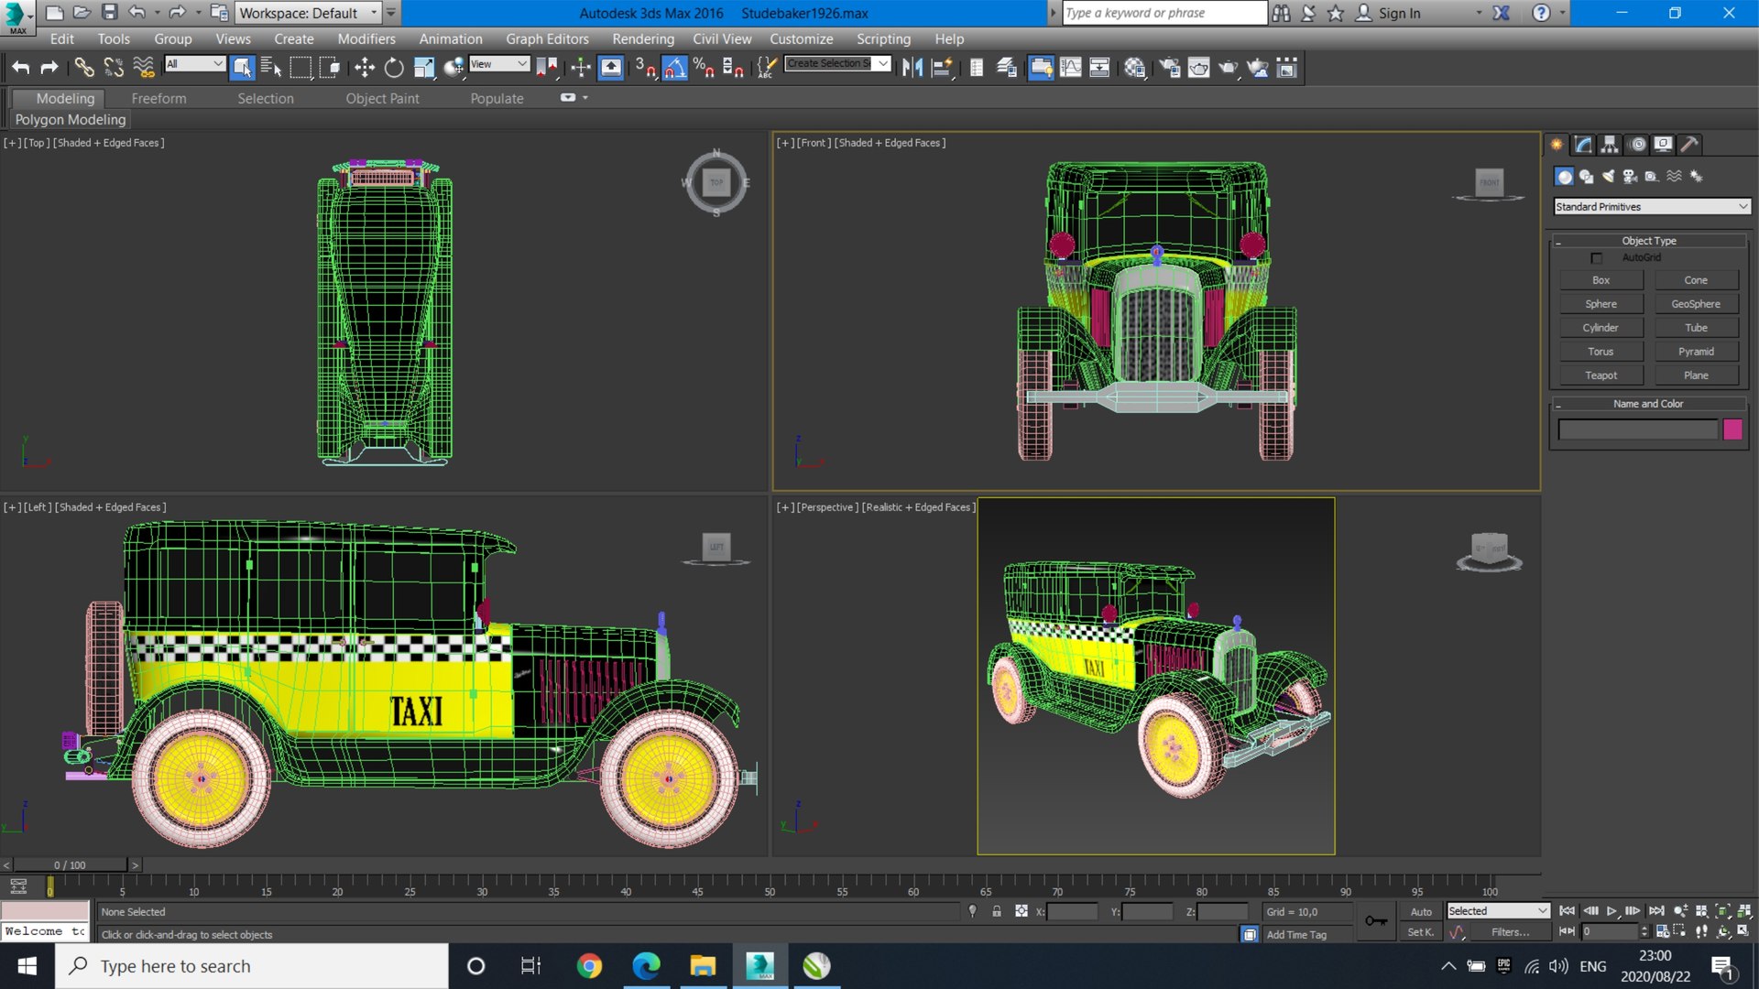The height and width of the screenshot is (989, 1759).
Task: Click the GeoSphere primitive button
Action: coord(1696,304)
